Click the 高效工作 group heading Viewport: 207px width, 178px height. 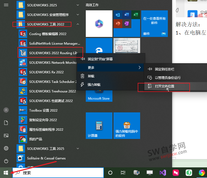[x=92, y=5]
